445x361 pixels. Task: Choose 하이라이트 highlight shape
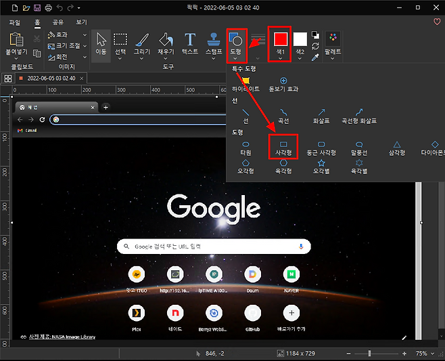coord(245,85)
